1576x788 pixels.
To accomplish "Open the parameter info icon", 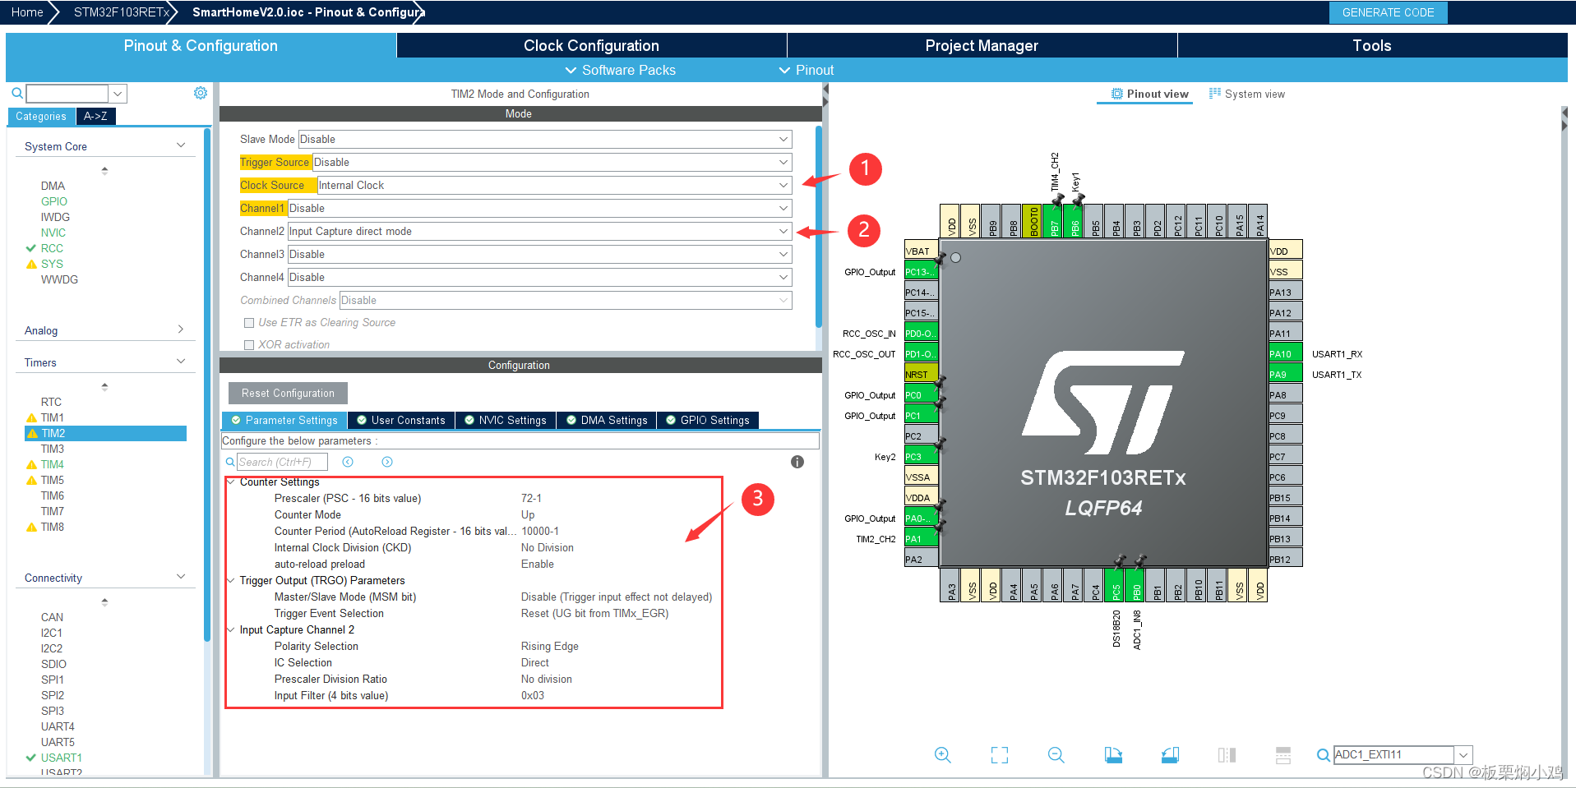I will point(797,462).
